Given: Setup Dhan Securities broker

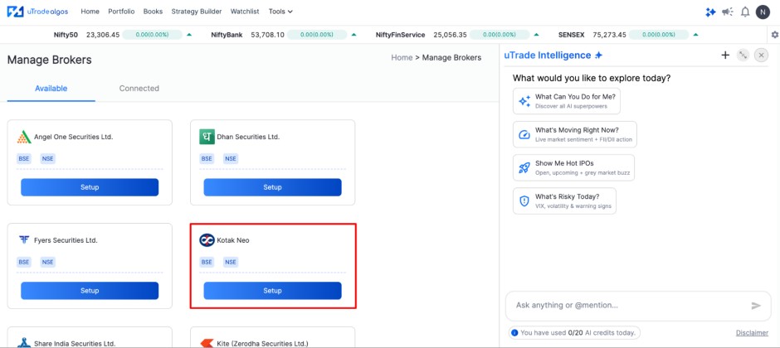Looking at the screenshot, I should point(273,187).
